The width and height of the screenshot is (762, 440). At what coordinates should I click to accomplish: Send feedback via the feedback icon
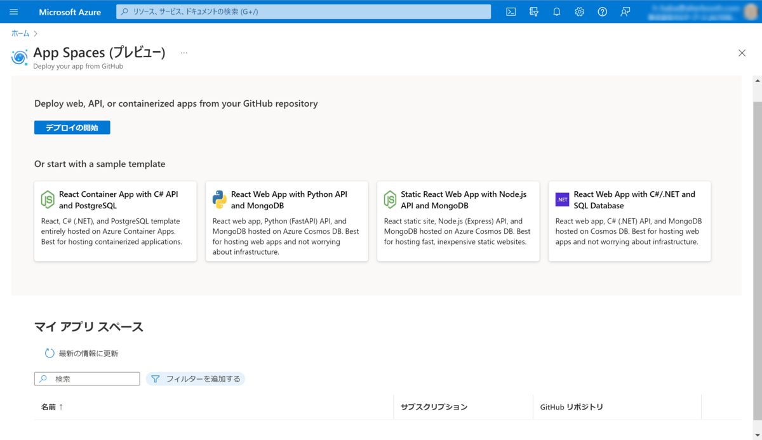click(x=625, y=11)
